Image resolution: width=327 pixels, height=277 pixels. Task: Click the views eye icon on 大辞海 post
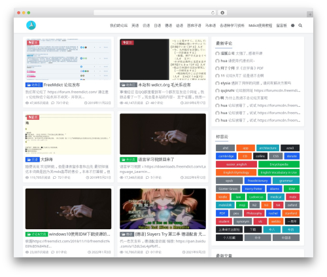[27, 177]
